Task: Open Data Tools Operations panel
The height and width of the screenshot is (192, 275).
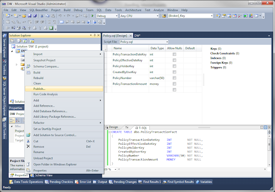Action: 26,182
